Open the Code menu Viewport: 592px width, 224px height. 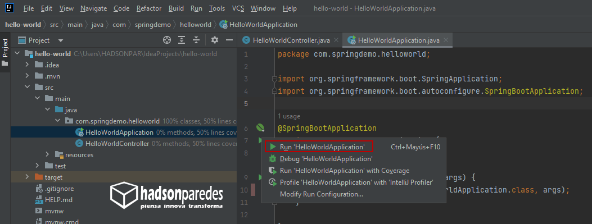click(121, 8)
